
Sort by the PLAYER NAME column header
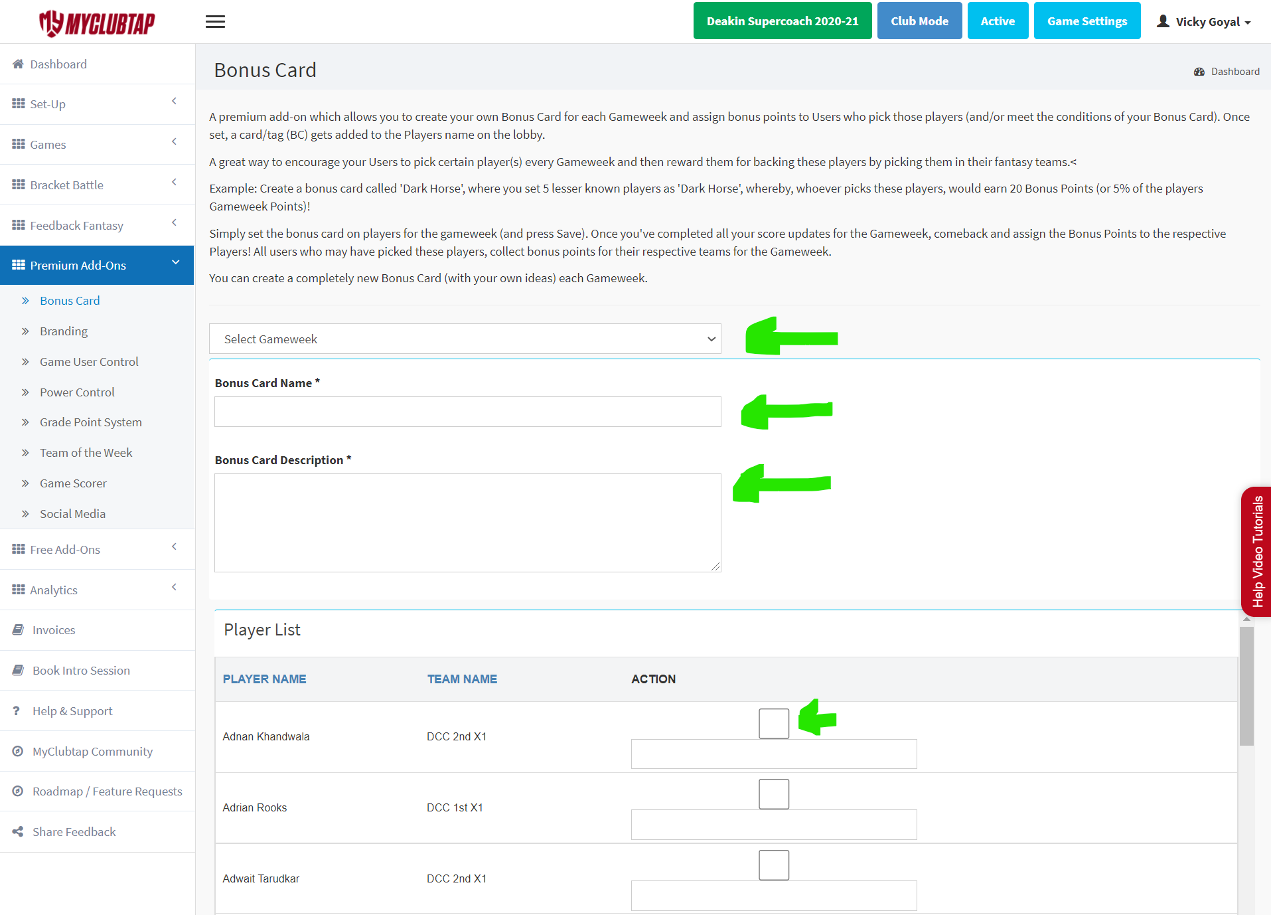[264, 679]
